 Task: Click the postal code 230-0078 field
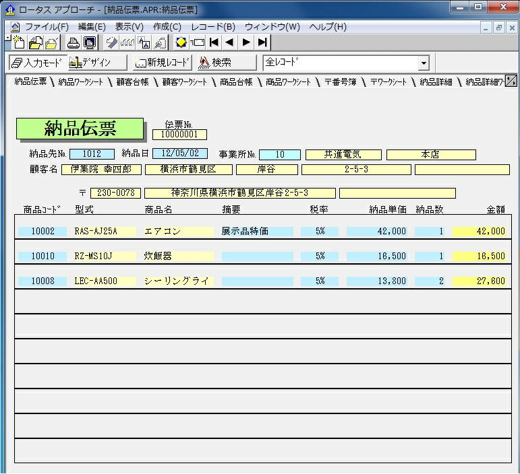pos(116,193)
